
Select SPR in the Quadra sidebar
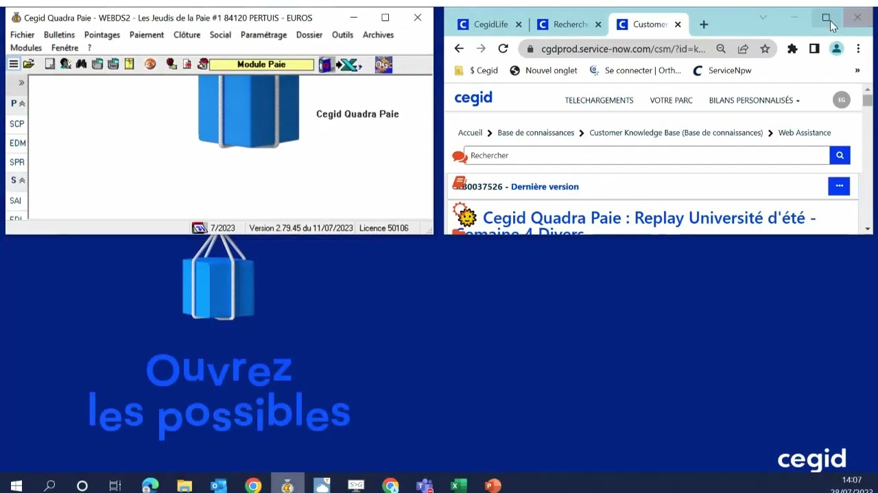[x=17, y=162]
